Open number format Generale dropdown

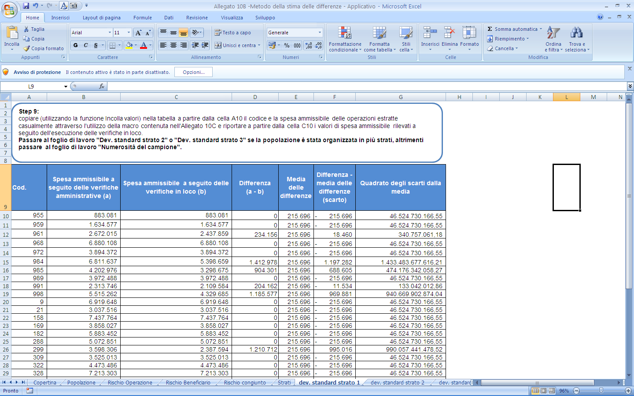coord(320,33)
